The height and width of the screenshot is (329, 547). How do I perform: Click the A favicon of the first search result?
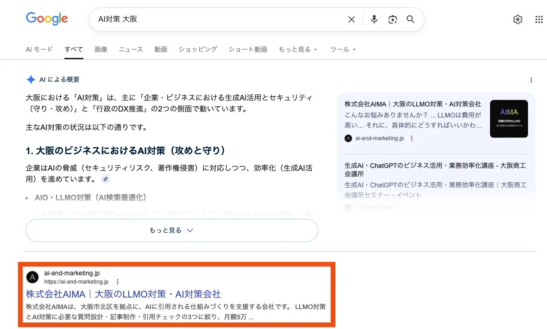(32, 278)
